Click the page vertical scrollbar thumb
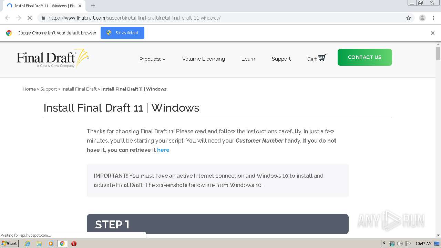441x248 pixels. pyautogui.click(x=438, y=53)
